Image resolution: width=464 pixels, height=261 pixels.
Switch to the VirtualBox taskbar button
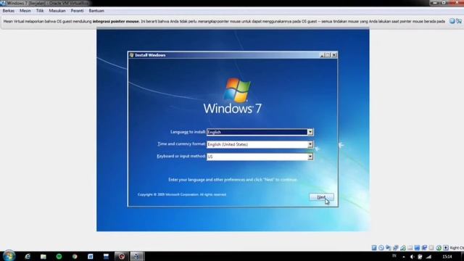coord(137,256)
